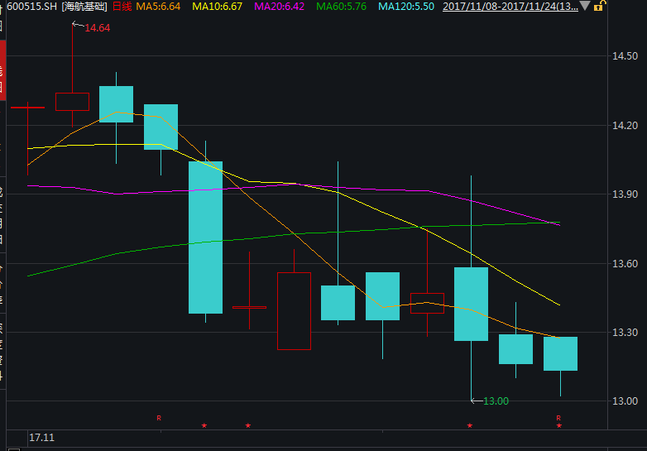
Task: Click the orange padlock icon at top right
Action: [601, 7]
